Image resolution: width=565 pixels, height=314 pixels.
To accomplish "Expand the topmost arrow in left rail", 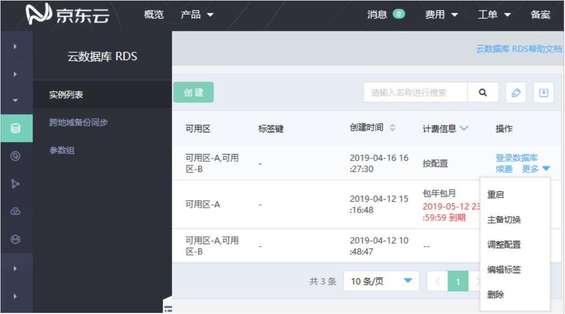I will [x=15, y=46].
